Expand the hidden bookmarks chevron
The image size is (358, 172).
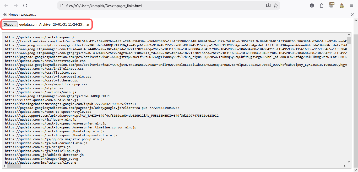[x=352, y=15]
